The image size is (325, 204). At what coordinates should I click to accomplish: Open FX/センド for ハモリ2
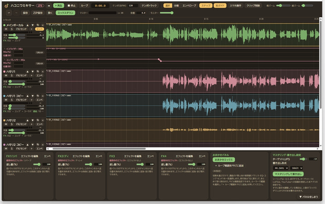[x=21, y=124]
